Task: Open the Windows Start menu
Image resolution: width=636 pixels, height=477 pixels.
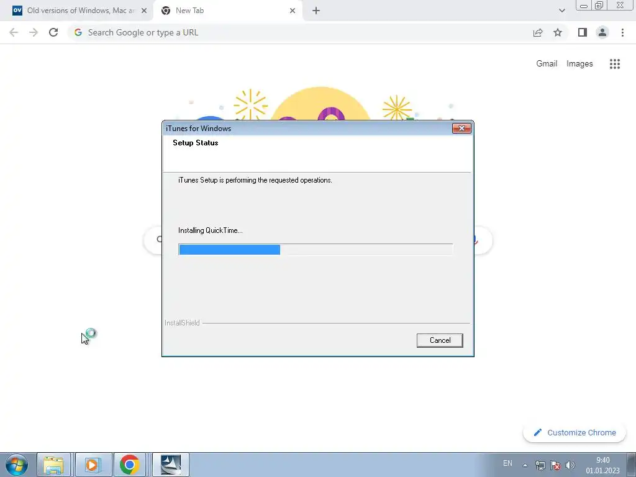Action: click(x=17, y=465)
